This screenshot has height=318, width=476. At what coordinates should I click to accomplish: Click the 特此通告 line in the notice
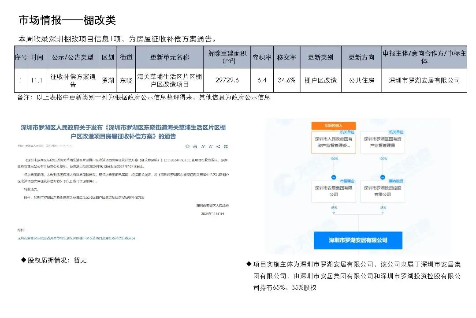click(x=31, y=189)
